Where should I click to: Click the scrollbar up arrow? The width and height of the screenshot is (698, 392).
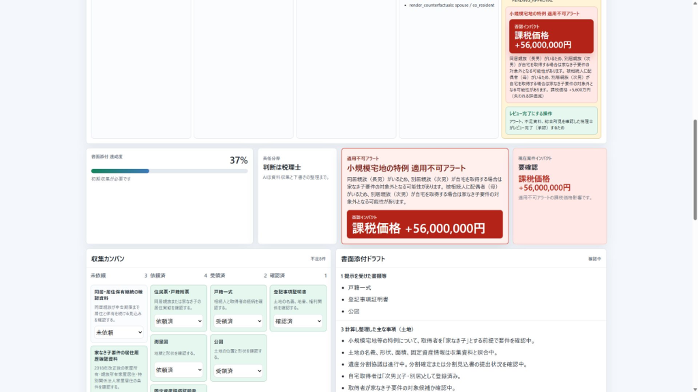695,3
